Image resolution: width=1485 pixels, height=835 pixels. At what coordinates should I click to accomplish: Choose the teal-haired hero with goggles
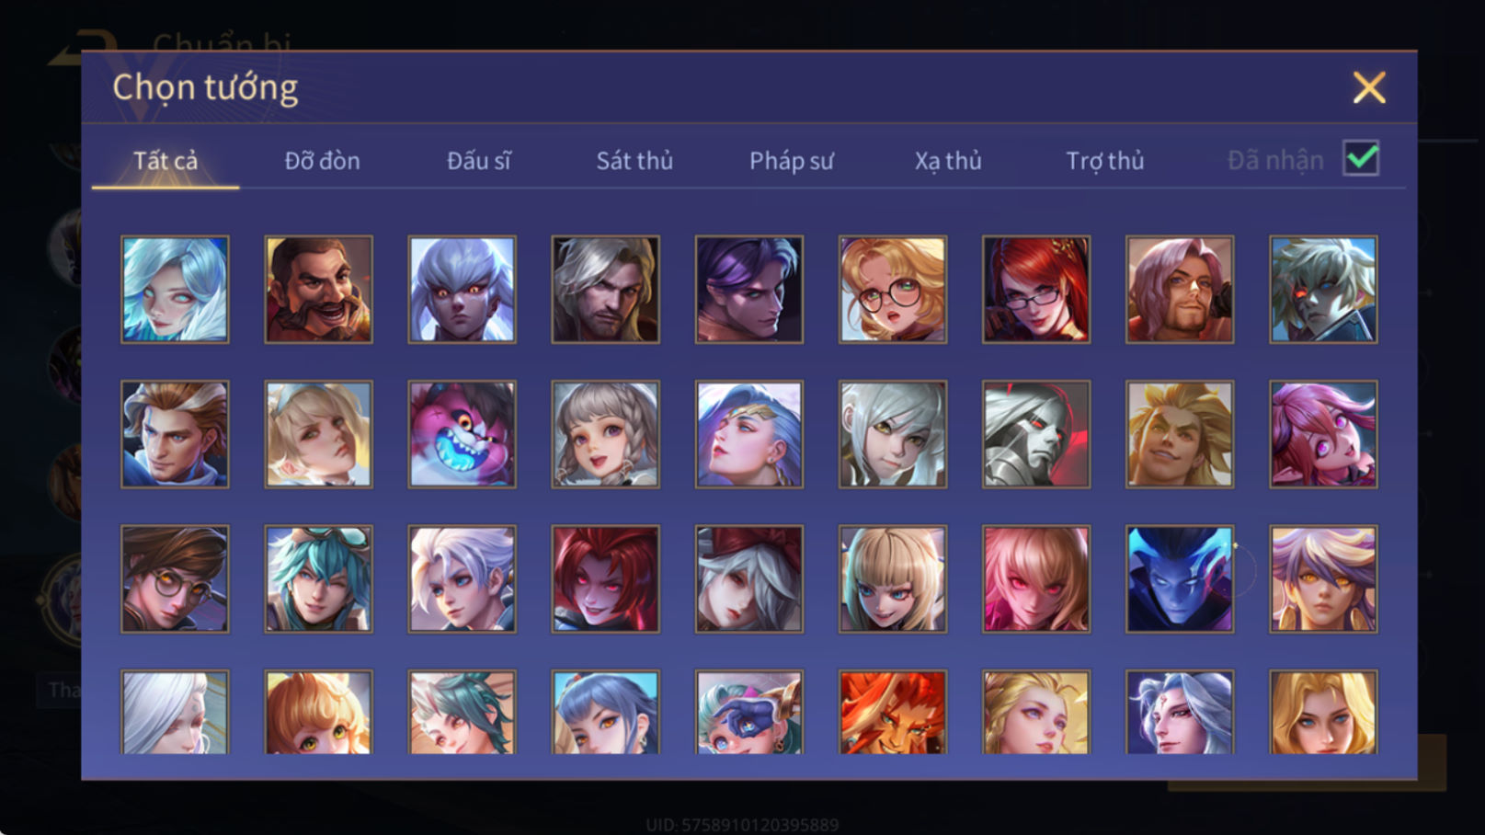pyautogui.click(x=319, y=579)
